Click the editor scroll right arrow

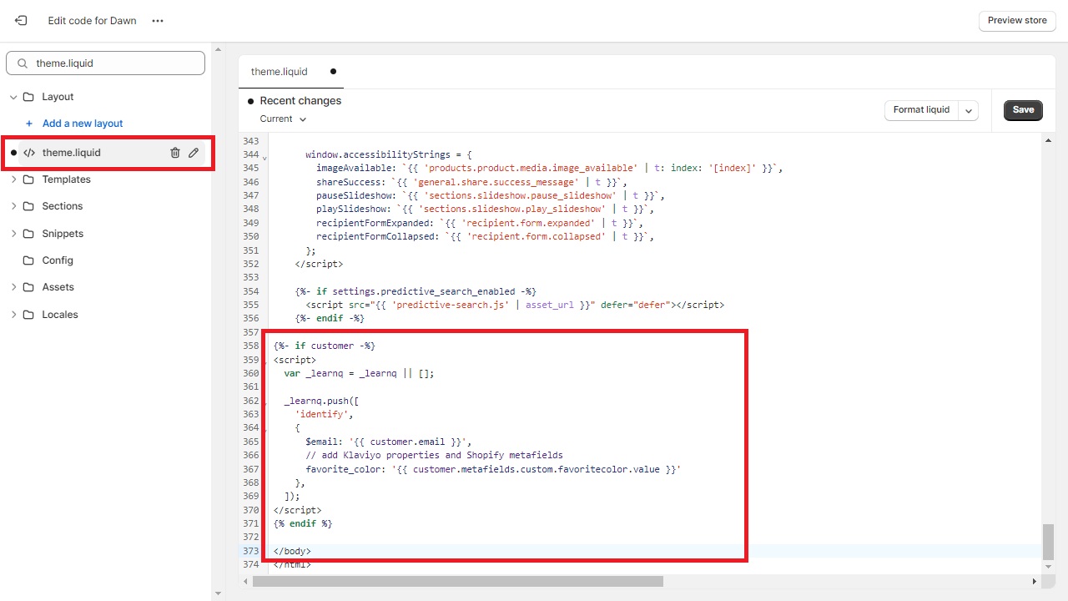[1035, 581]
